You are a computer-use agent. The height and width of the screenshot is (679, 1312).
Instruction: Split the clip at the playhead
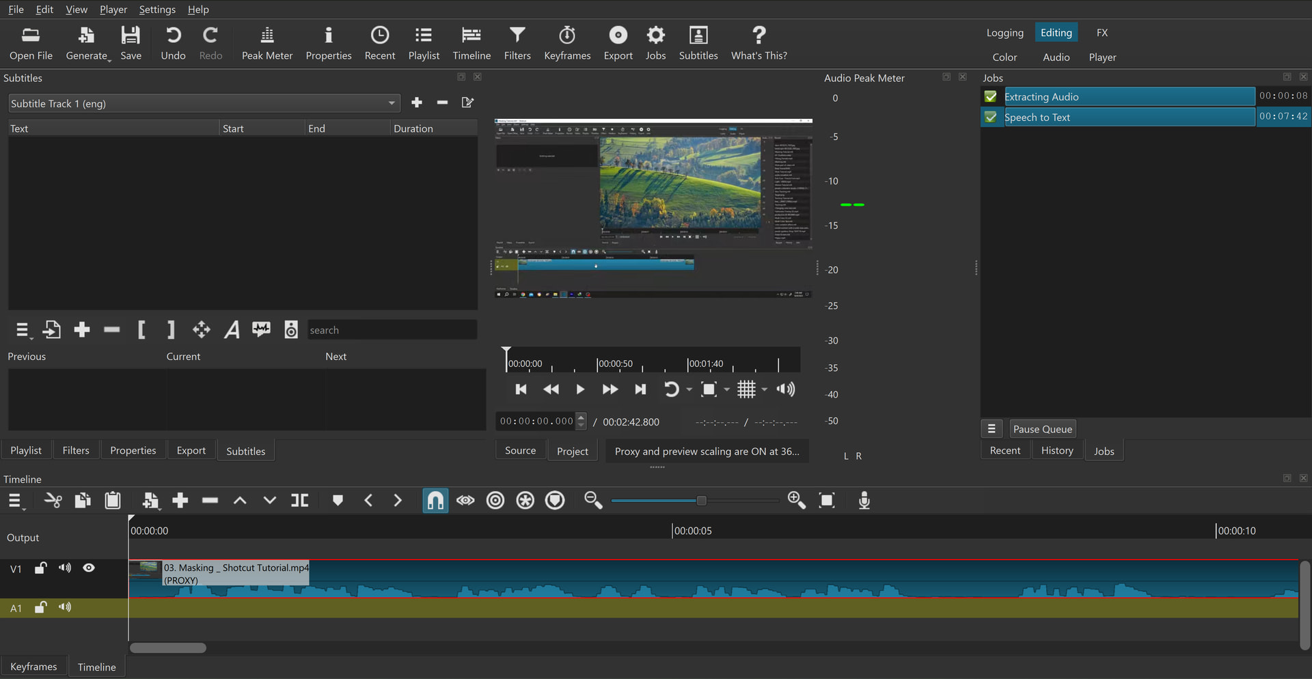coord(299,501)
